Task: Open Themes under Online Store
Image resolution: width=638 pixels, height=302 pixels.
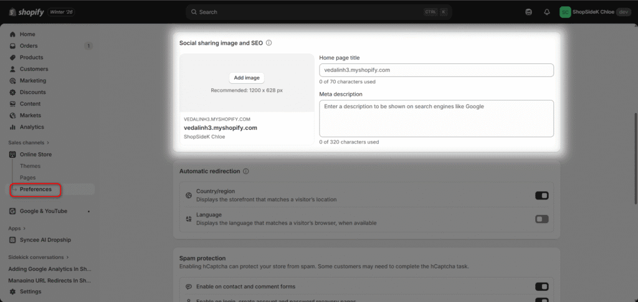Action: [30, 166]
